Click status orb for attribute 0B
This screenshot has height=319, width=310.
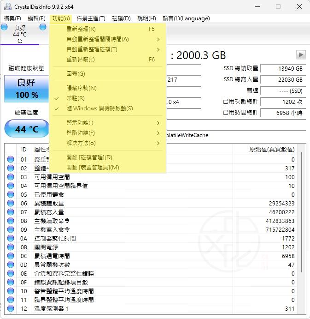pos(11,247)
